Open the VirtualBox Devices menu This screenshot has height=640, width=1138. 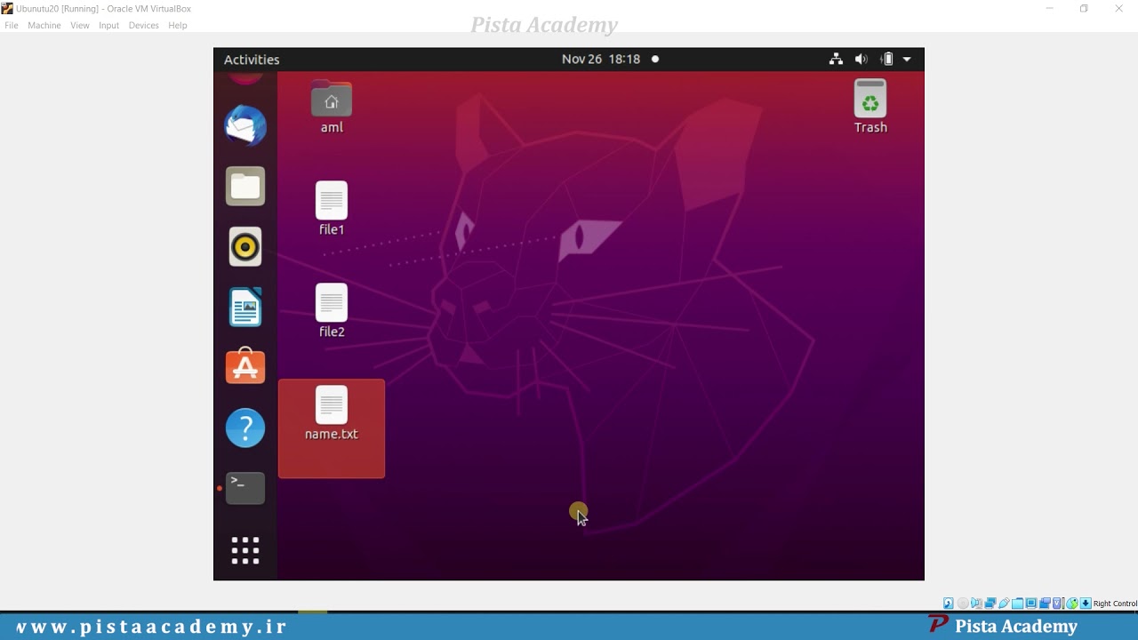tap(144, 26)
